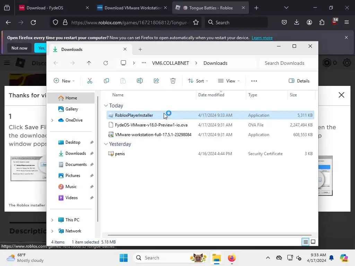Reload the Firefox page
The width and height of the screenshot is (355, 266).
click(x=33, y=23)
